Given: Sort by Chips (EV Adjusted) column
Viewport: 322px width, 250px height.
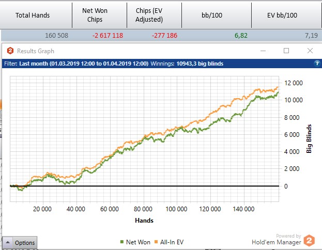Looking at the screenshot, I should [x=154, y=15].
